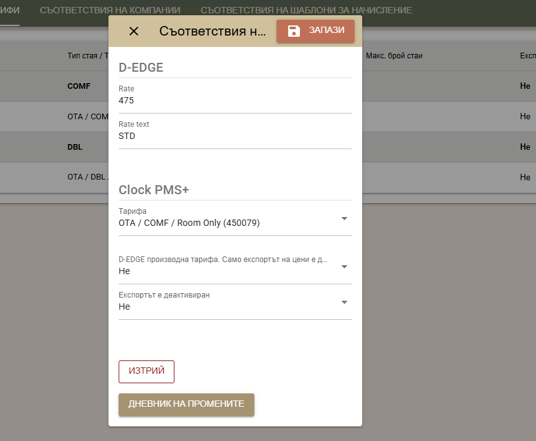Switch to СЪОТВЕТСТВИЯ НА КОМПАНИИ tab

pyautogui.click(x=110, y=10)
